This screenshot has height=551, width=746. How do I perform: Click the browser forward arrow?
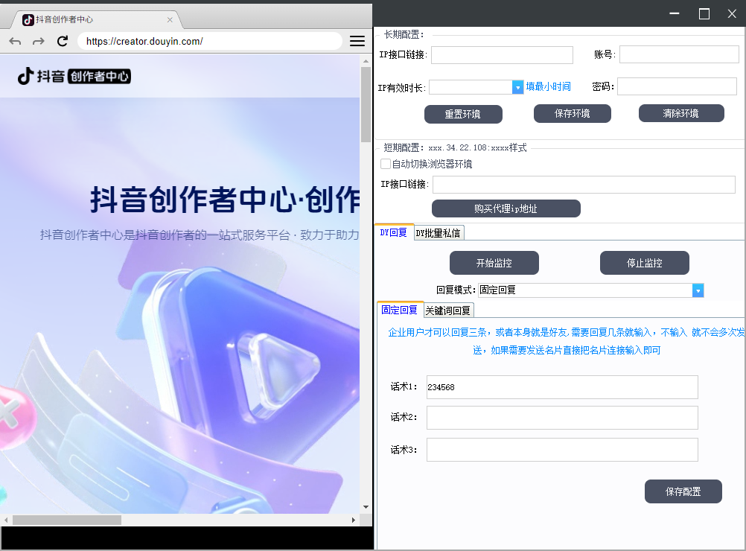tap(38, 41)
